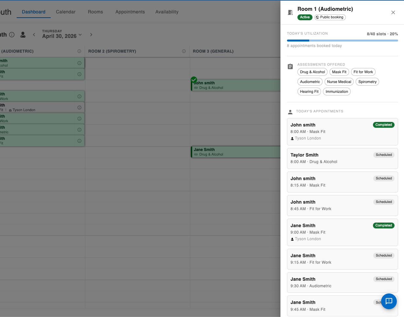Click link icon on Jane Smith Drug & Alcohol

coord(196,155)
